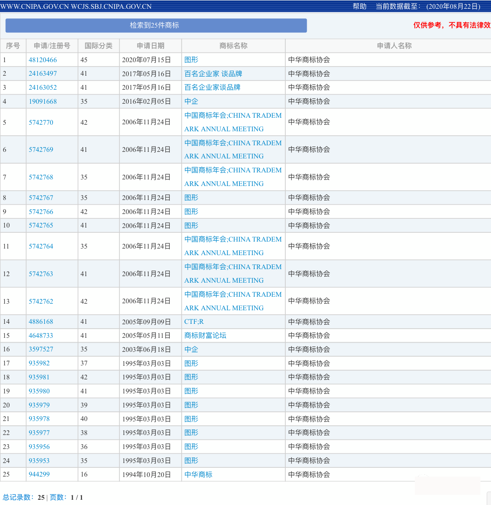491x505 pixels.
Task: Open registration number 3597527
Action: [x=41, y=349]
